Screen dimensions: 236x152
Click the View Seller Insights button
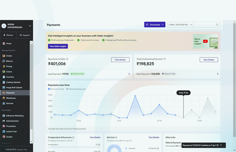point(58,46)
